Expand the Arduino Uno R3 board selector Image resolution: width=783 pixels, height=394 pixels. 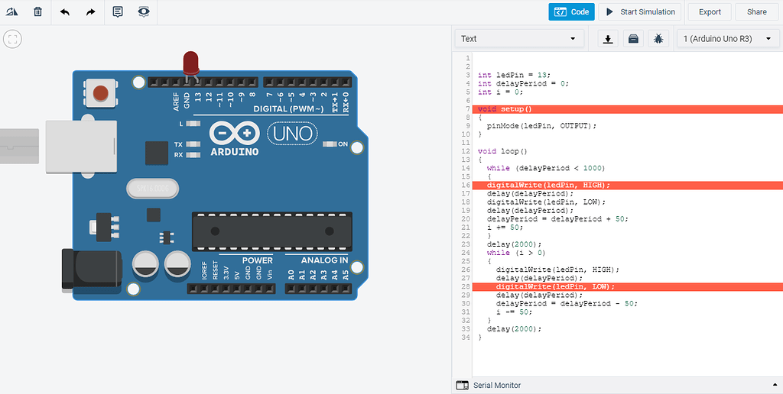click(x=727, y=39)
